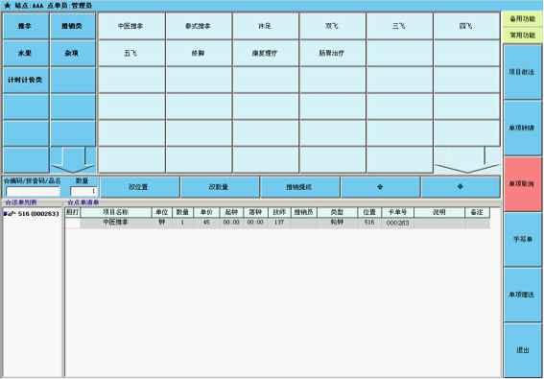Click card number 000263 cell
This screenshot has width=544, height=379.
398,223
